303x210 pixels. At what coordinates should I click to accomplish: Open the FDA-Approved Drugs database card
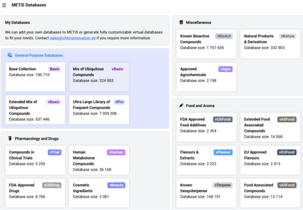point(35,193)
